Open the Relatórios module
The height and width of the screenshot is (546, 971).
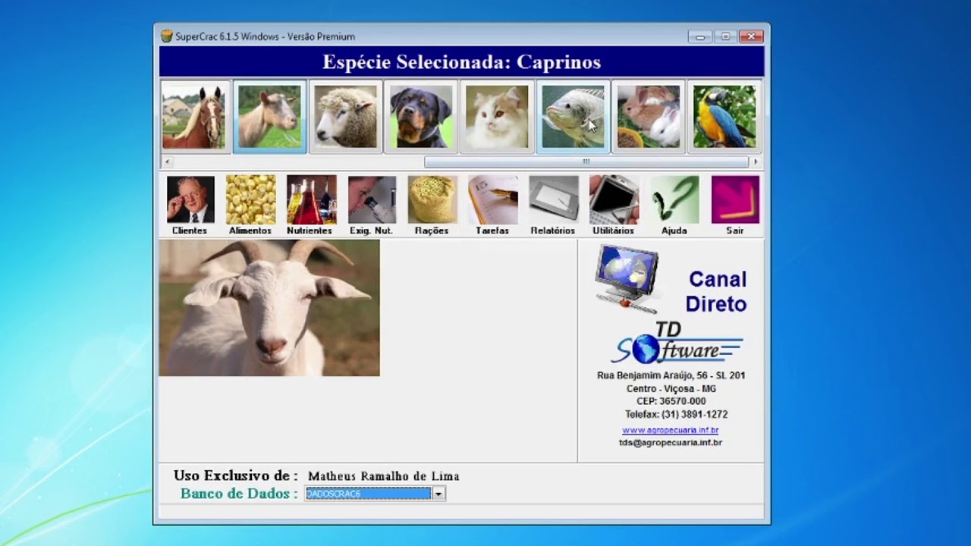click(553, 206)
